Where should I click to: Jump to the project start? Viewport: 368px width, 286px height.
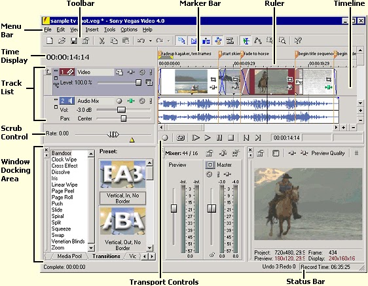point(246,137)
